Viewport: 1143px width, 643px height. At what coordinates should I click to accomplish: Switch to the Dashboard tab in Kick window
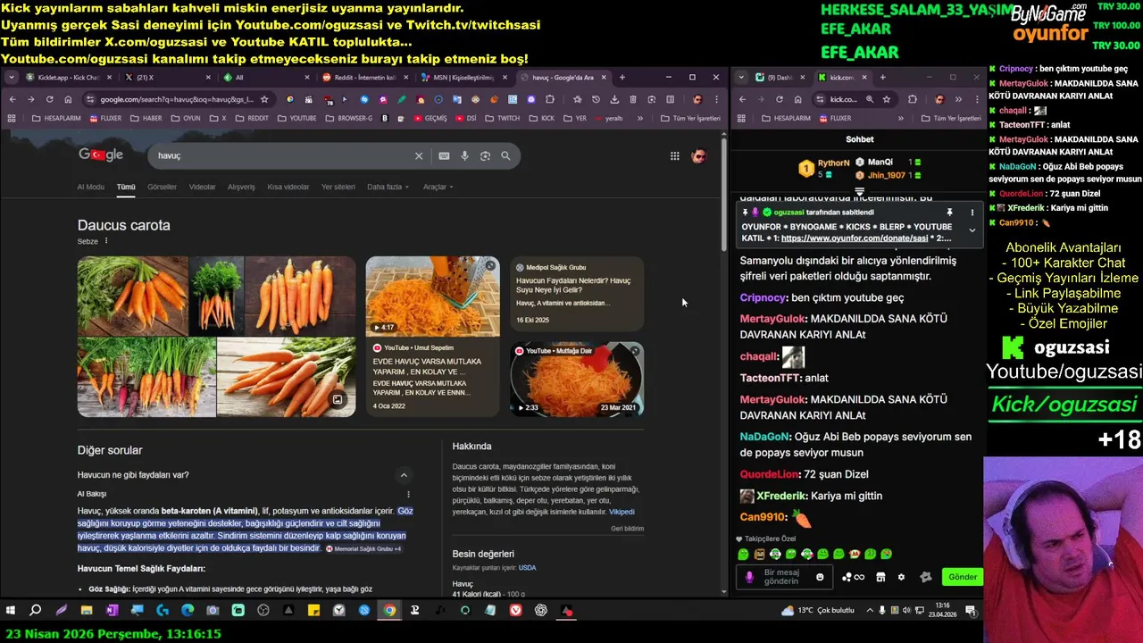(780, 78)
